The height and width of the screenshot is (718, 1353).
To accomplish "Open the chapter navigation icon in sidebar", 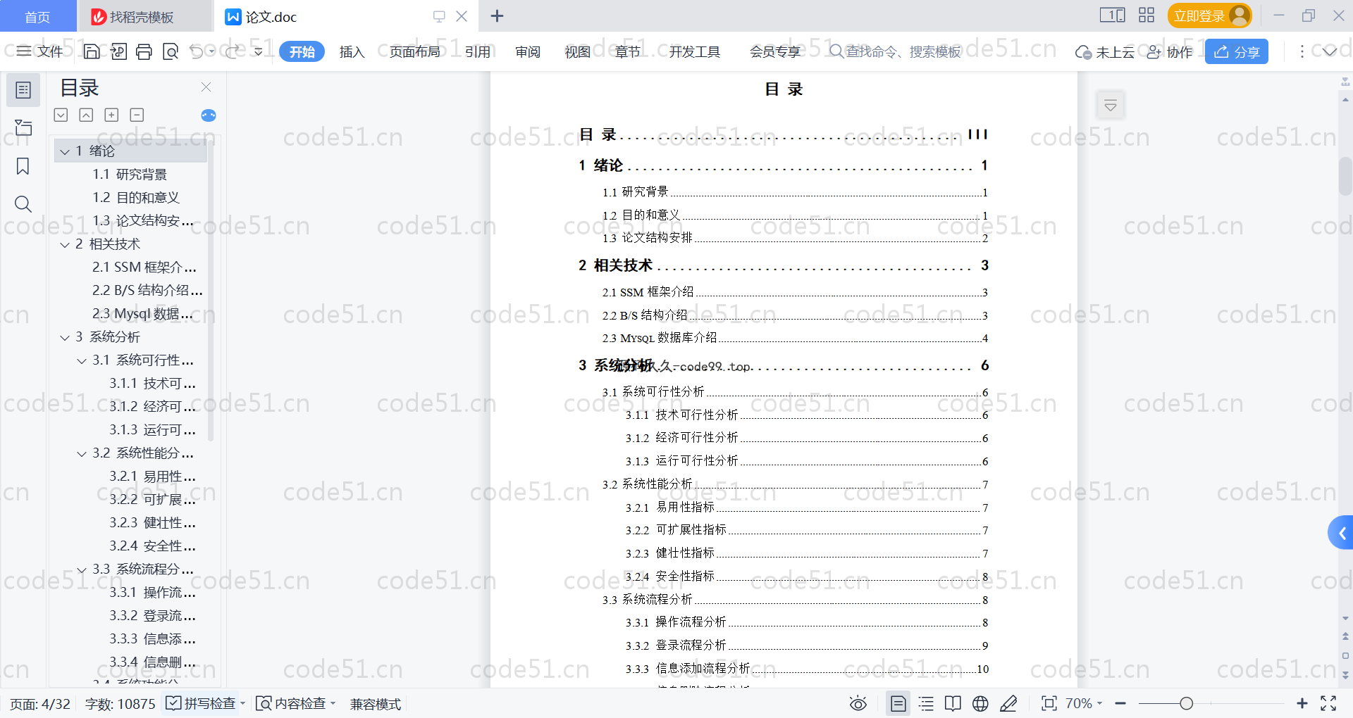I will pyautogui.click(x=23, y=127).
